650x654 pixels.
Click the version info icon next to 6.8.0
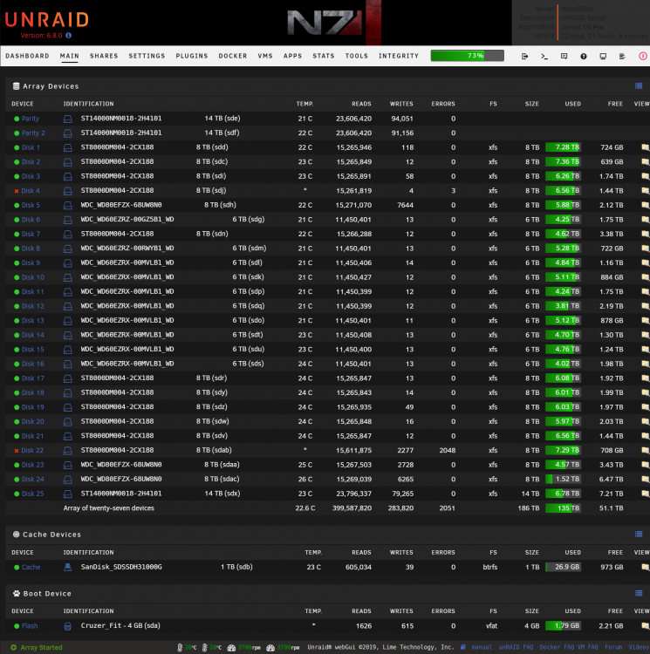point(68,36)
